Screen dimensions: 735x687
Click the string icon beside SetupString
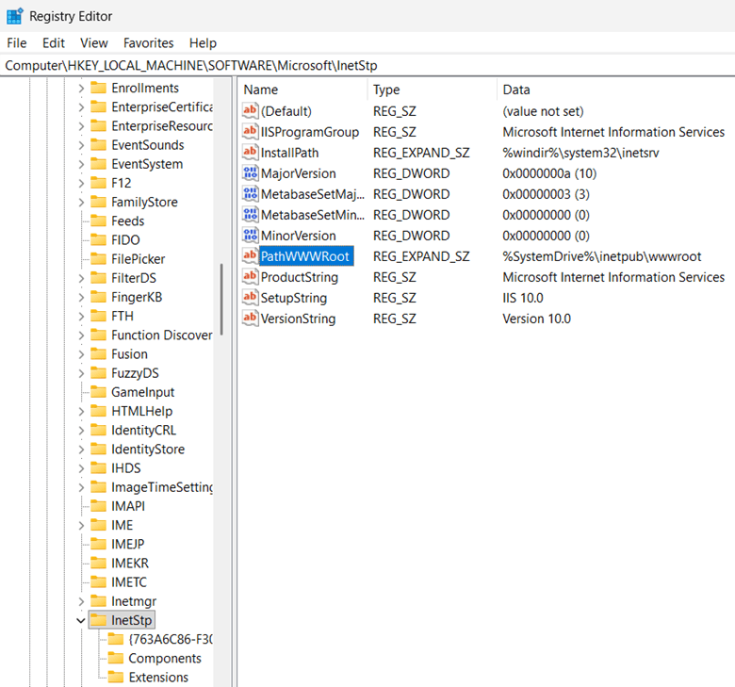point(250,297)
